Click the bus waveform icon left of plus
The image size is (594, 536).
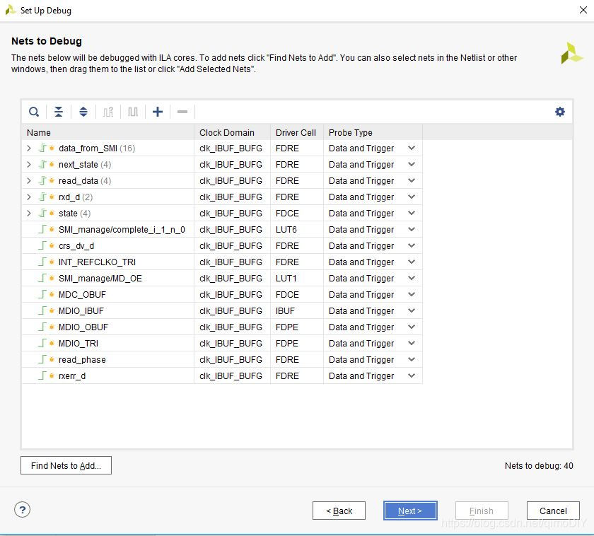[x=133, y=112]
